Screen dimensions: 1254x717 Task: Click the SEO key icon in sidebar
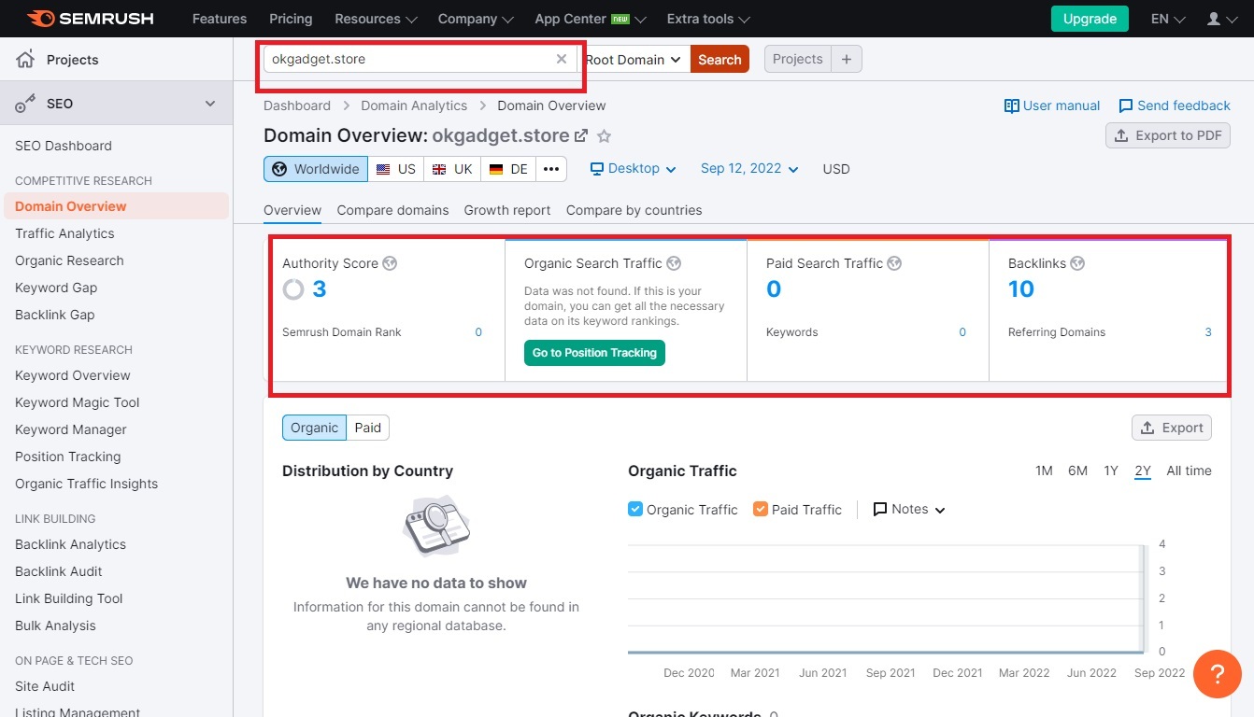[25, 104]
